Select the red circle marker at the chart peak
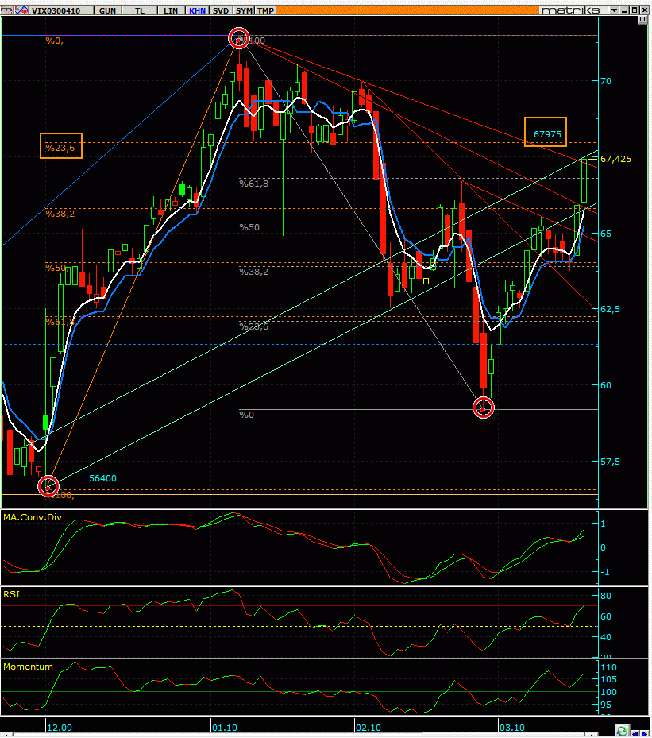This screenshot has height=738, width=652. [239, 38]
